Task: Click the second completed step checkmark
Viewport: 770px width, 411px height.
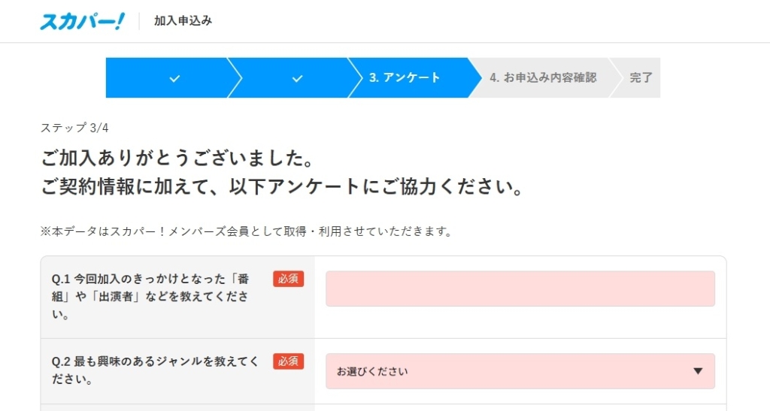Action: 297,78
